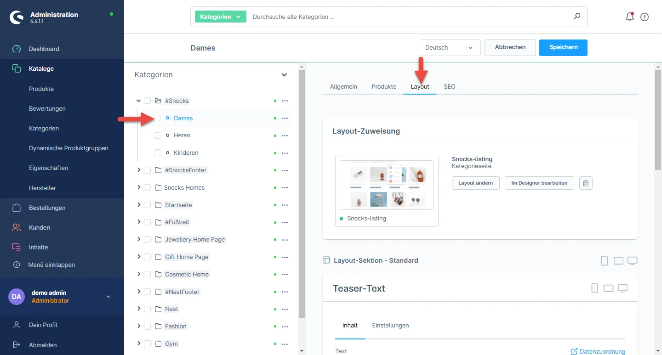This screenshot has width=662, height=355.
Task: Select tablet view icon in Layout-Sektion
Action: coord(618,261)
